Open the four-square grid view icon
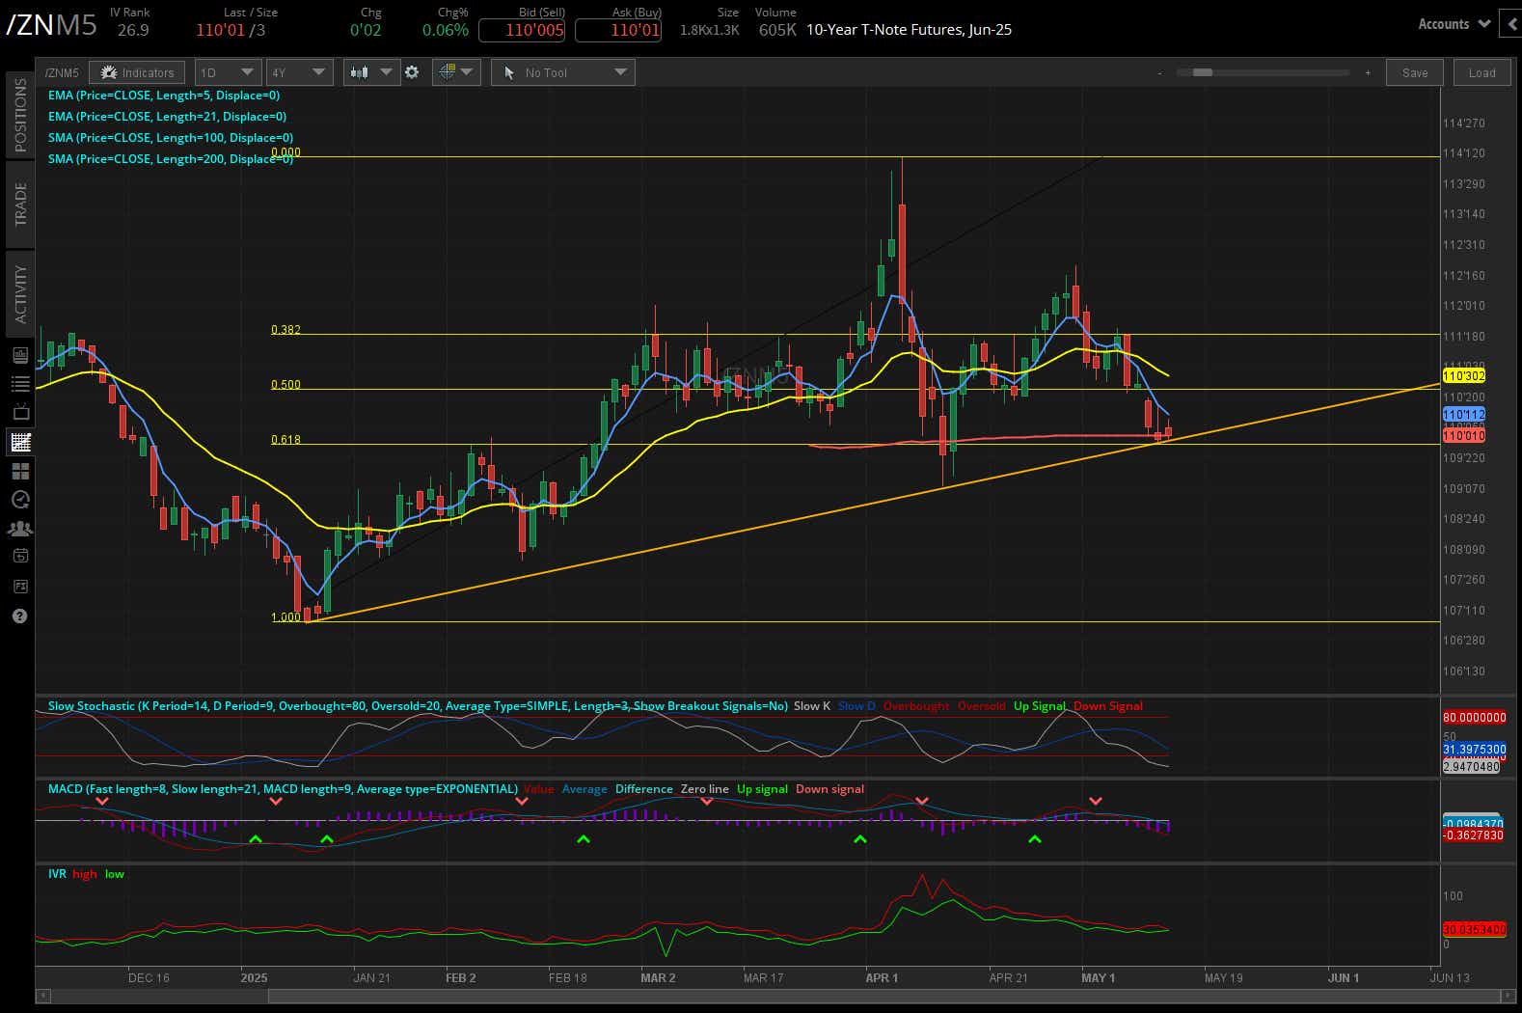The image size is (1522, 1013). tap(20, 471)
